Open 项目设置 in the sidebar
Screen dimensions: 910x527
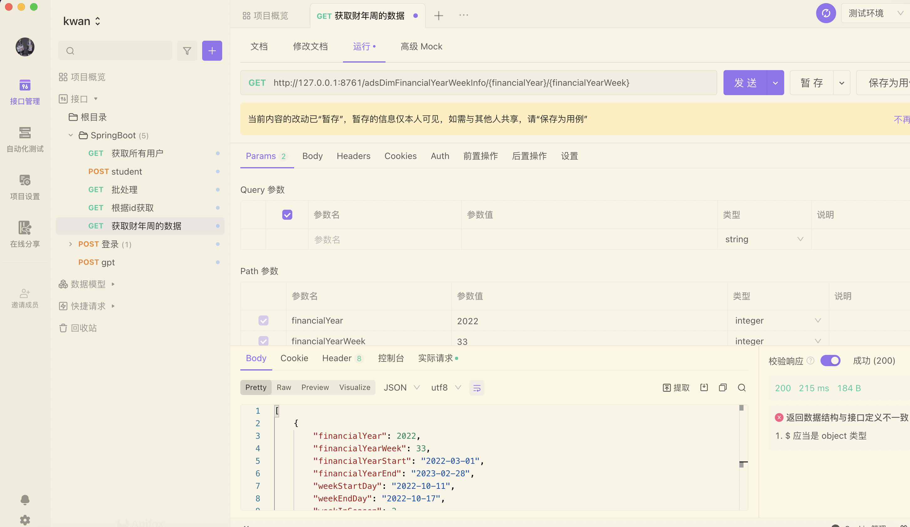24,187
